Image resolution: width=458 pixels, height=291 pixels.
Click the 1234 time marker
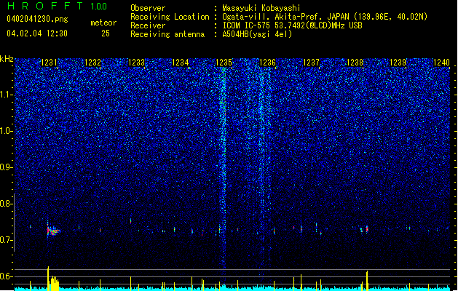pyautogui.click(x=181, y=63)
